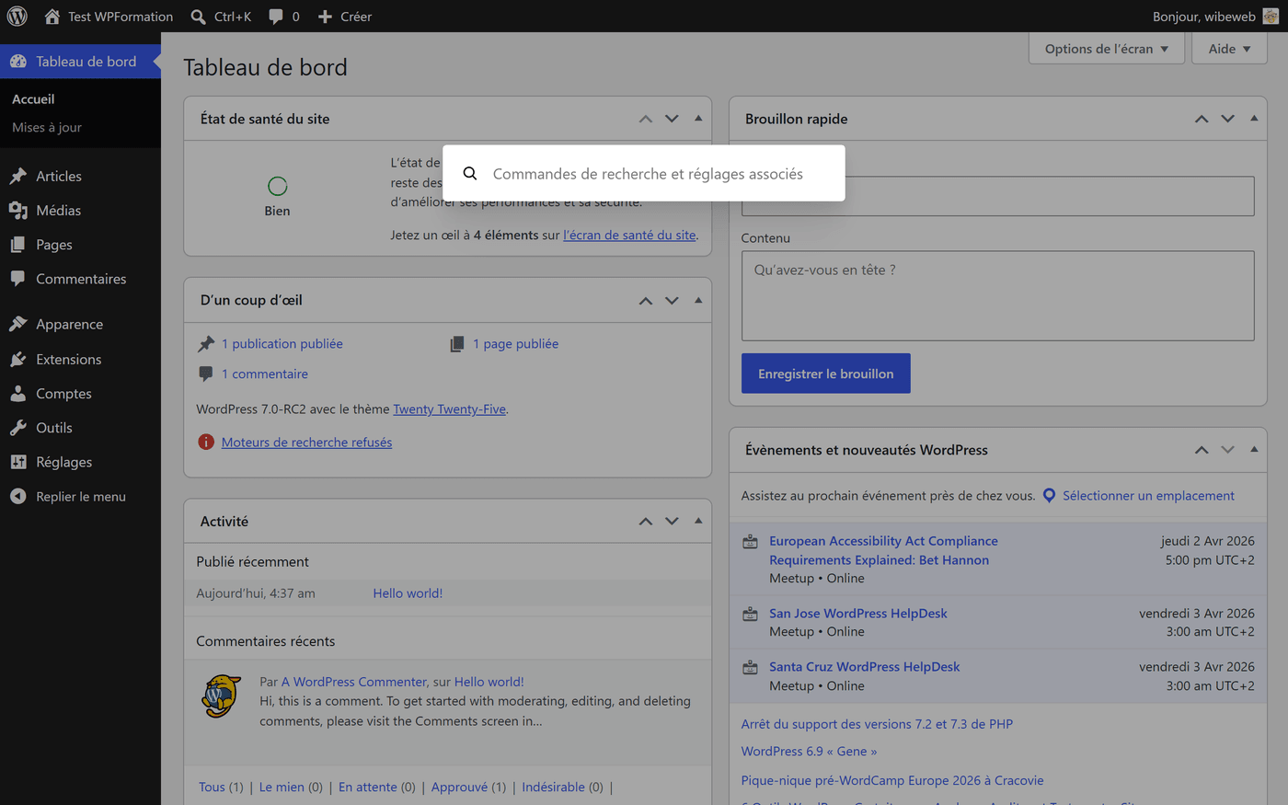Viewport: 1288px width, 805px height.
Task: Open Médias from the sidebar
Action: 58,211
